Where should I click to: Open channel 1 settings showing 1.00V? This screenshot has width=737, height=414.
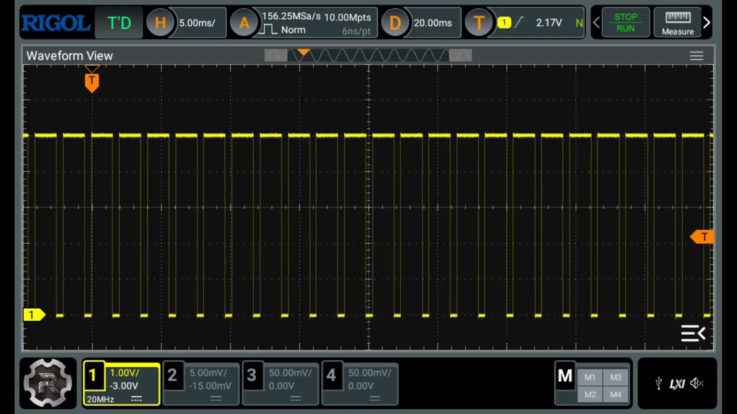pos(121,382)
